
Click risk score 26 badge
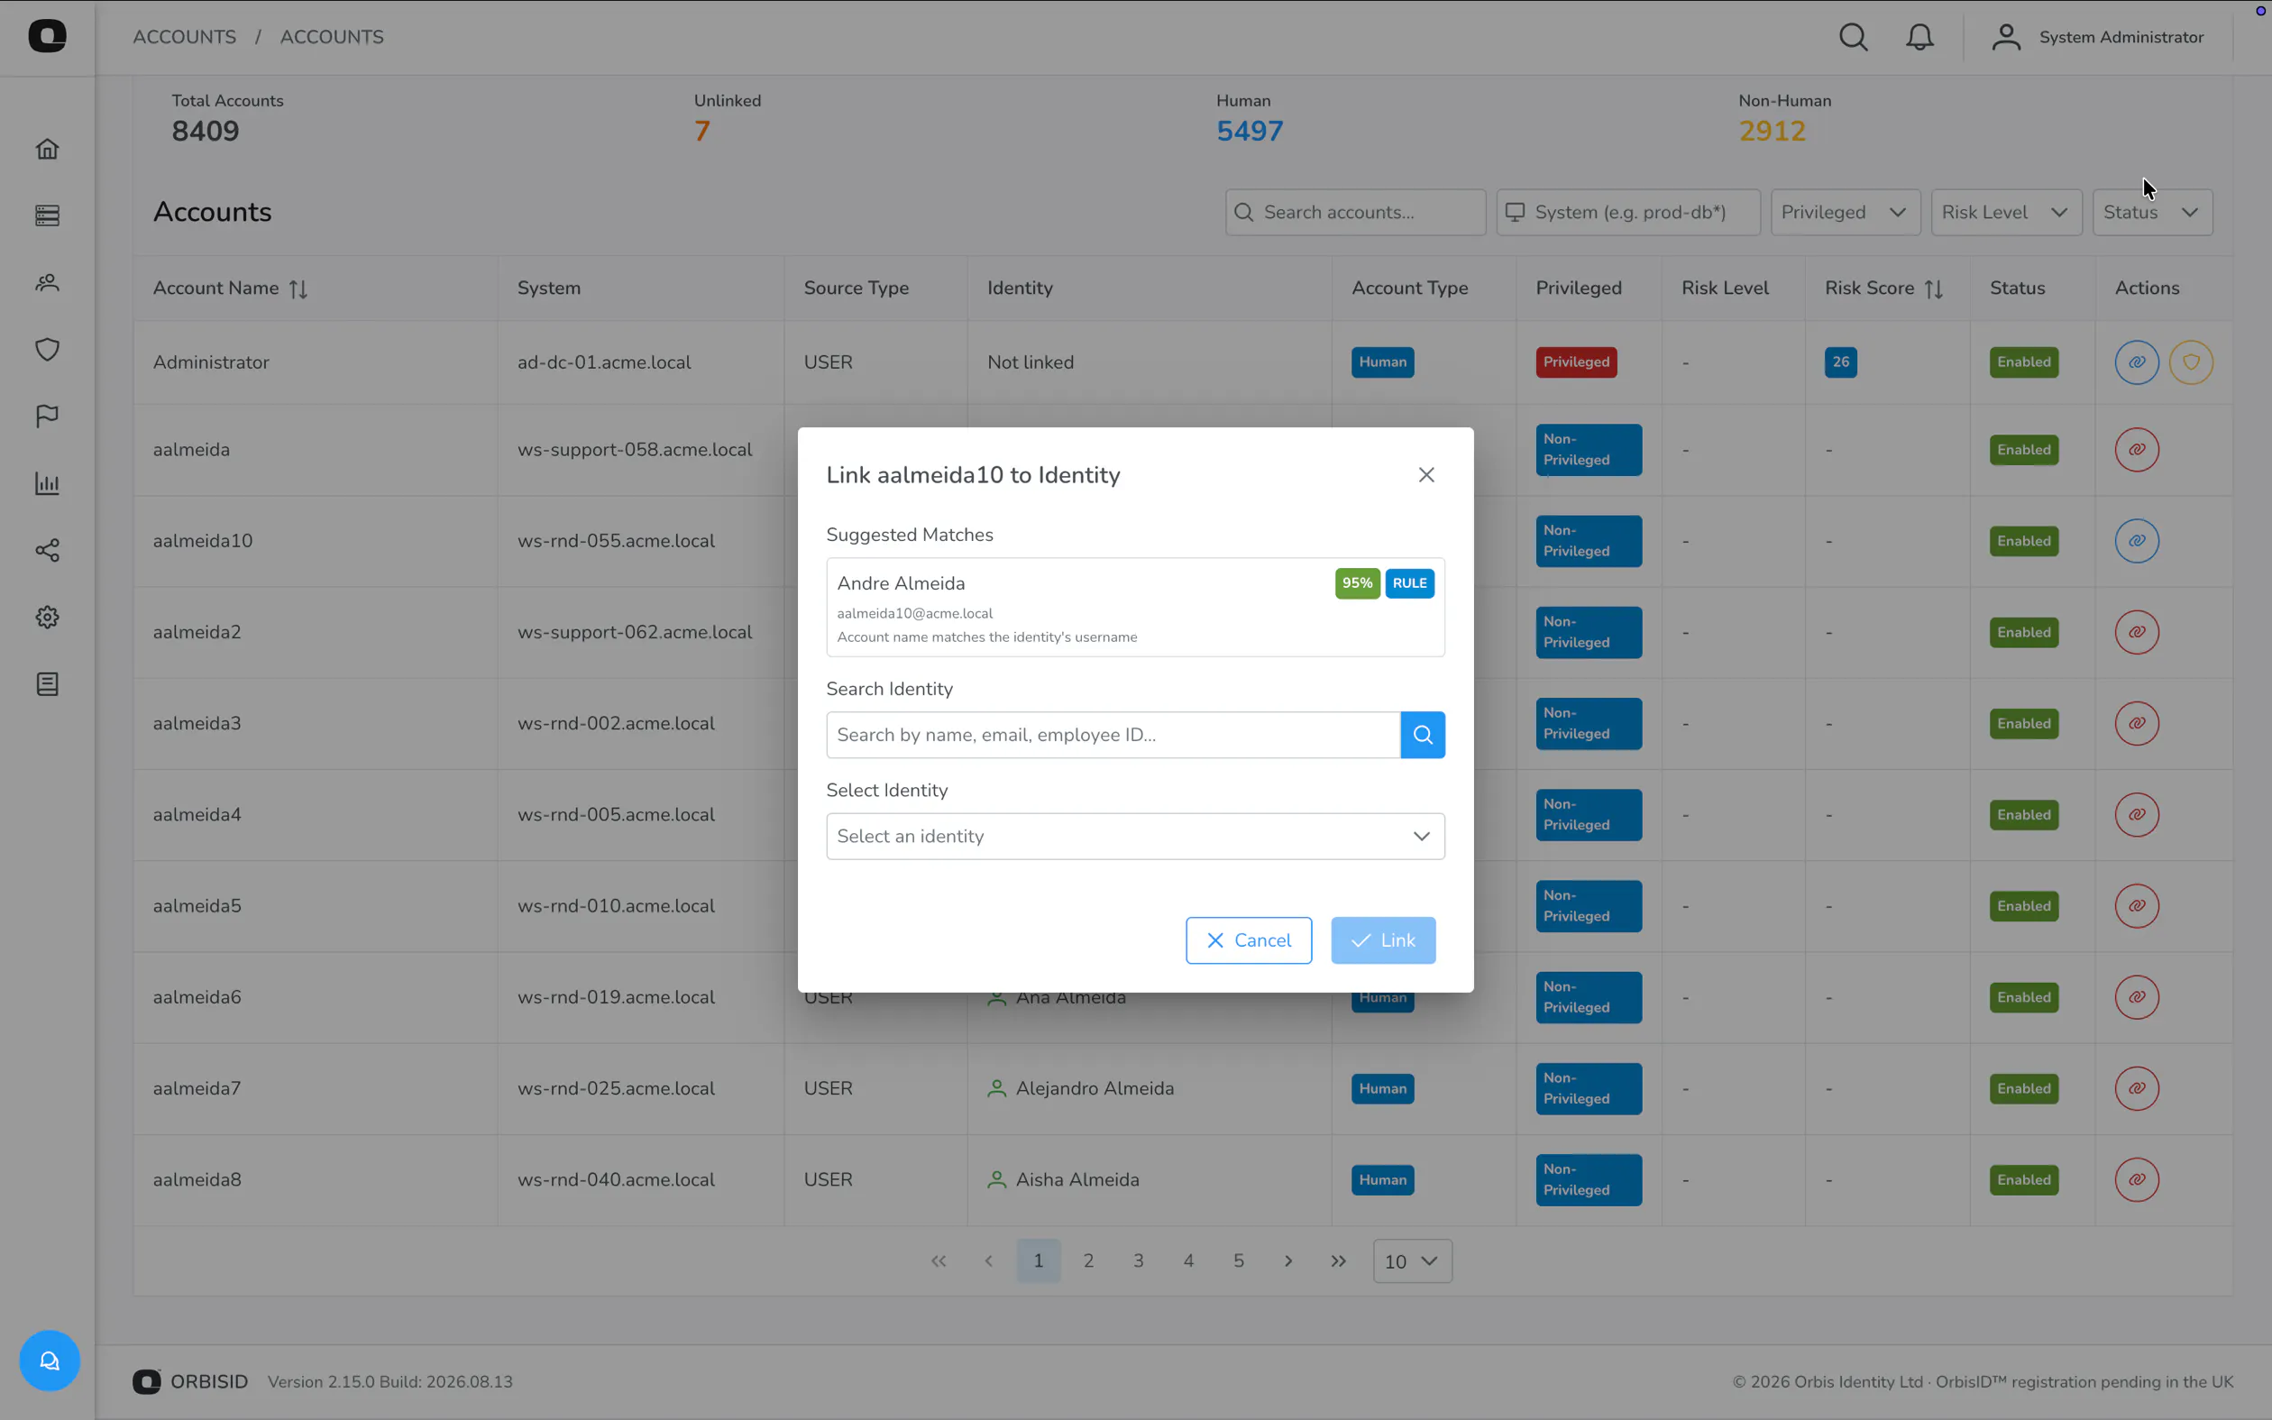point(1840,362)
